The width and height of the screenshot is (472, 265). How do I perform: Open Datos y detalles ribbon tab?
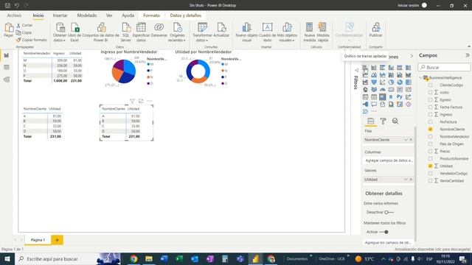(x=185, y=15)
